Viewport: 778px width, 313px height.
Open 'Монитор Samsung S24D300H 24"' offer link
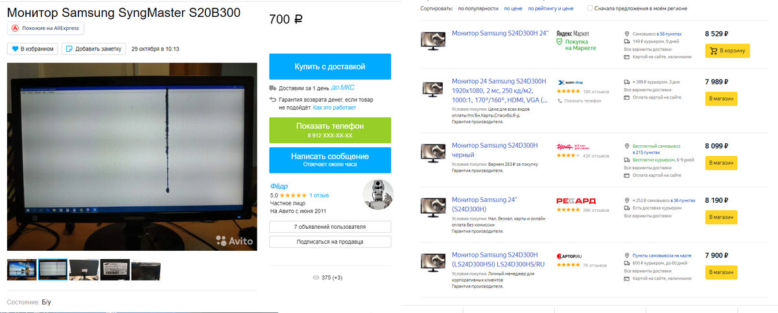coord(500,33)
